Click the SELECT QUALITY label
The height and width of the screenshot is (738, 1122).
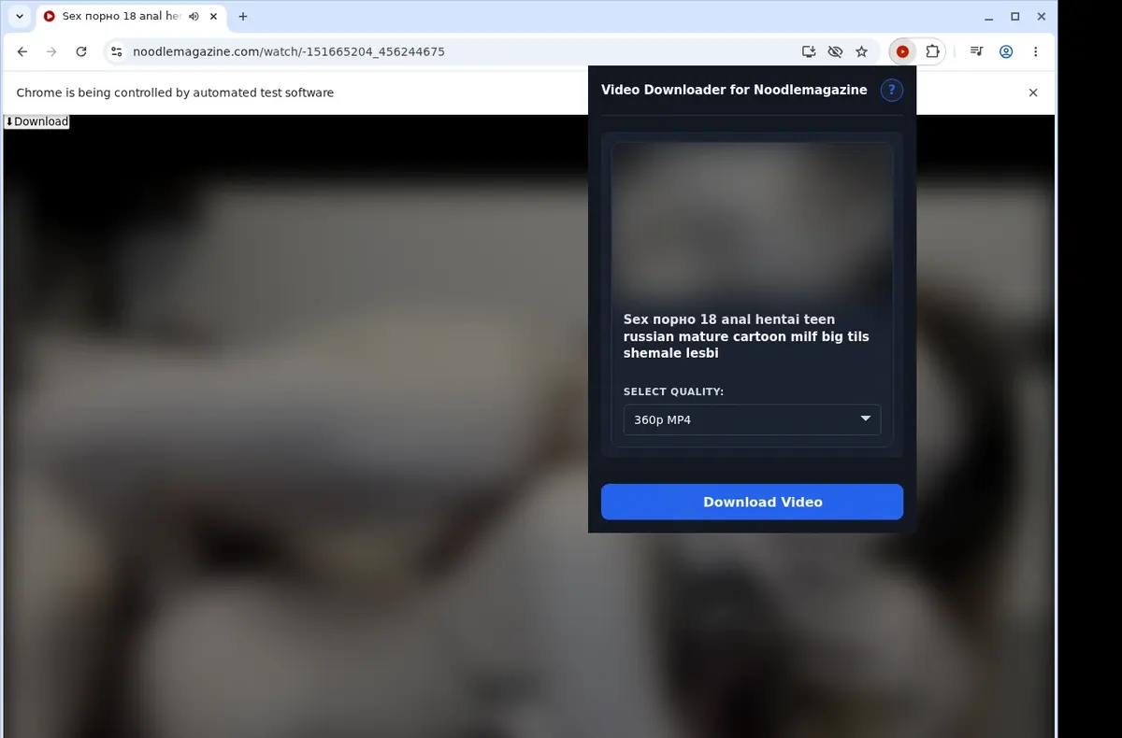tap(673, 391)
